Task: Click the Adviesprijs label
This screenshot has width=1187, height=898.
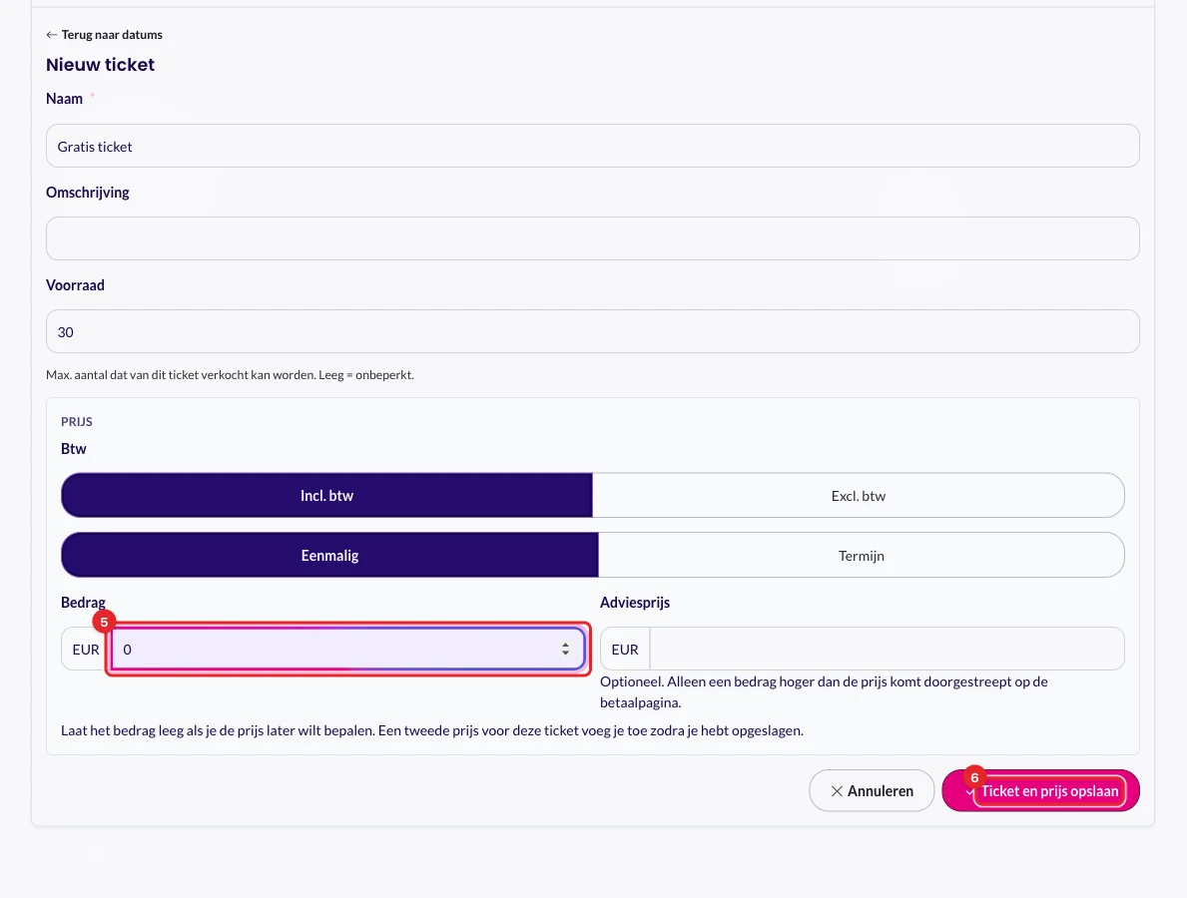Action: [x=635, y=603]
